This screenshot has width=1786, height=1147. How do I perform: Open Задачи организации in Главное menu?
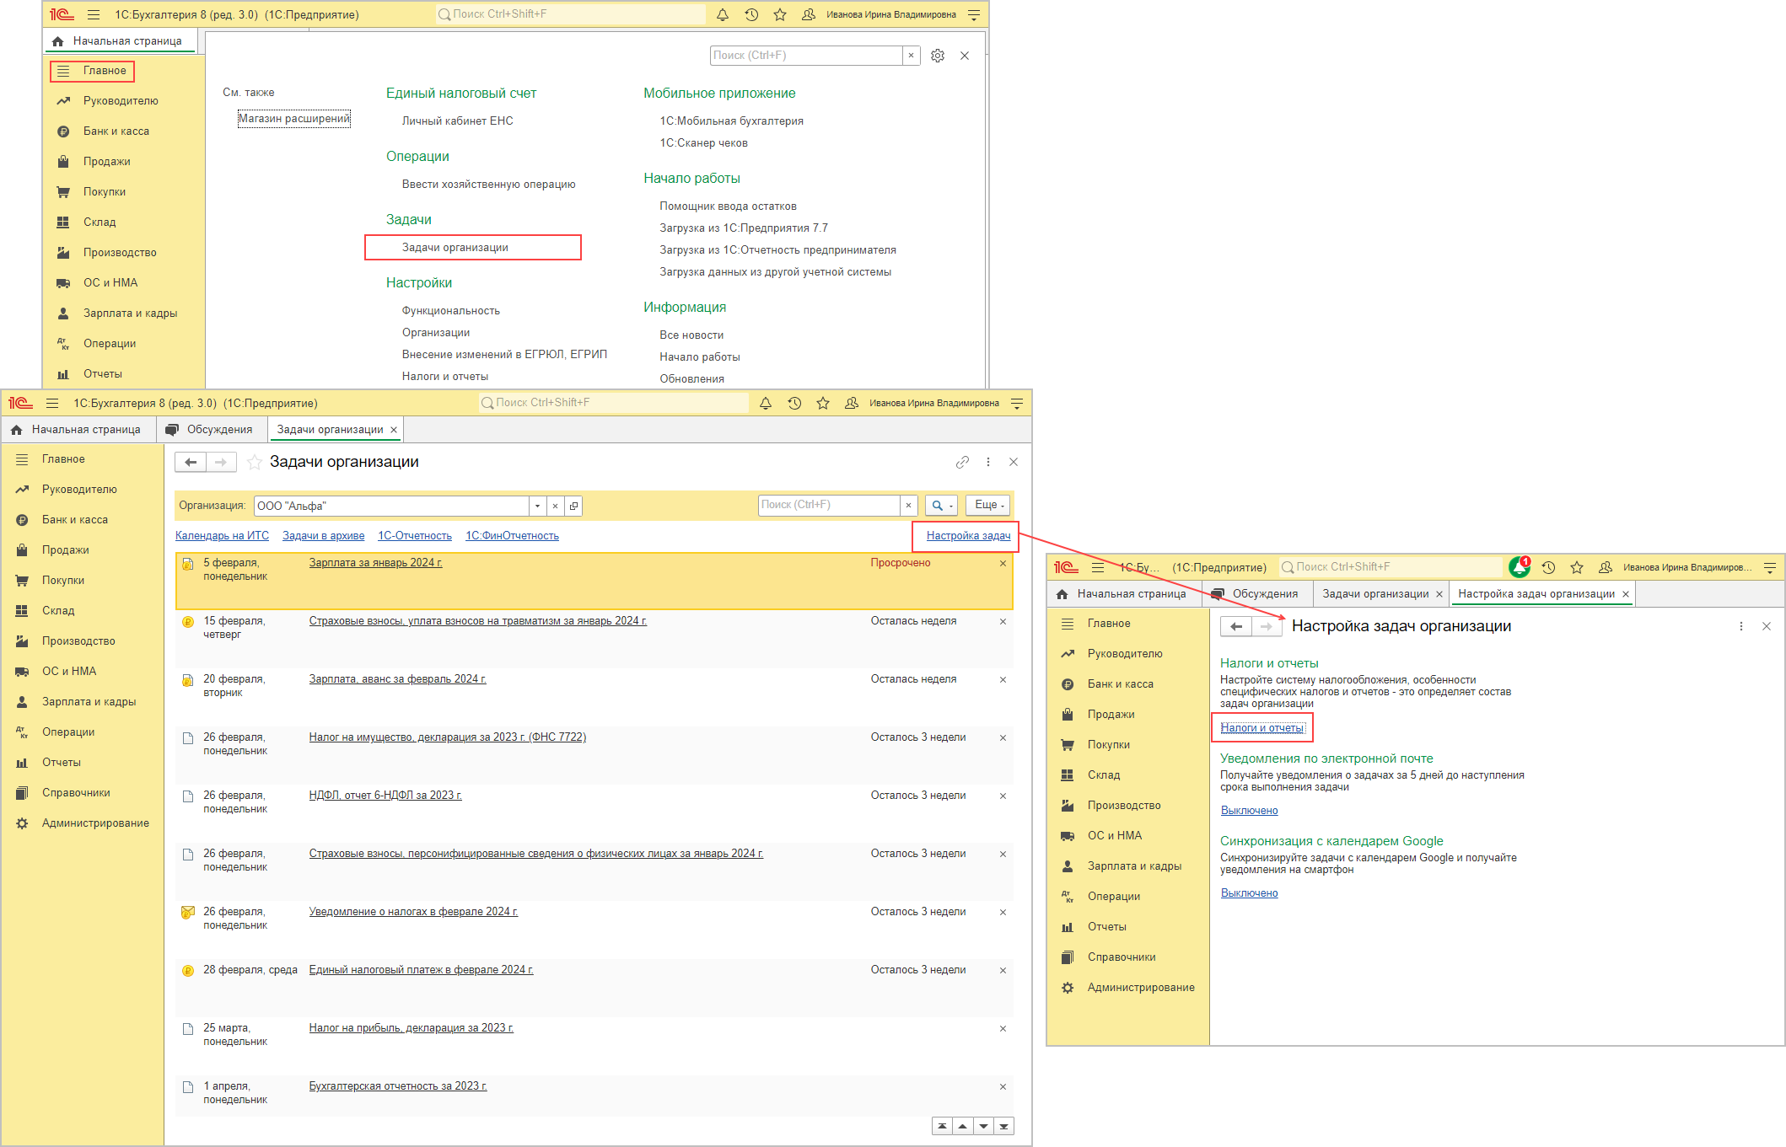[x=455, y=248]
